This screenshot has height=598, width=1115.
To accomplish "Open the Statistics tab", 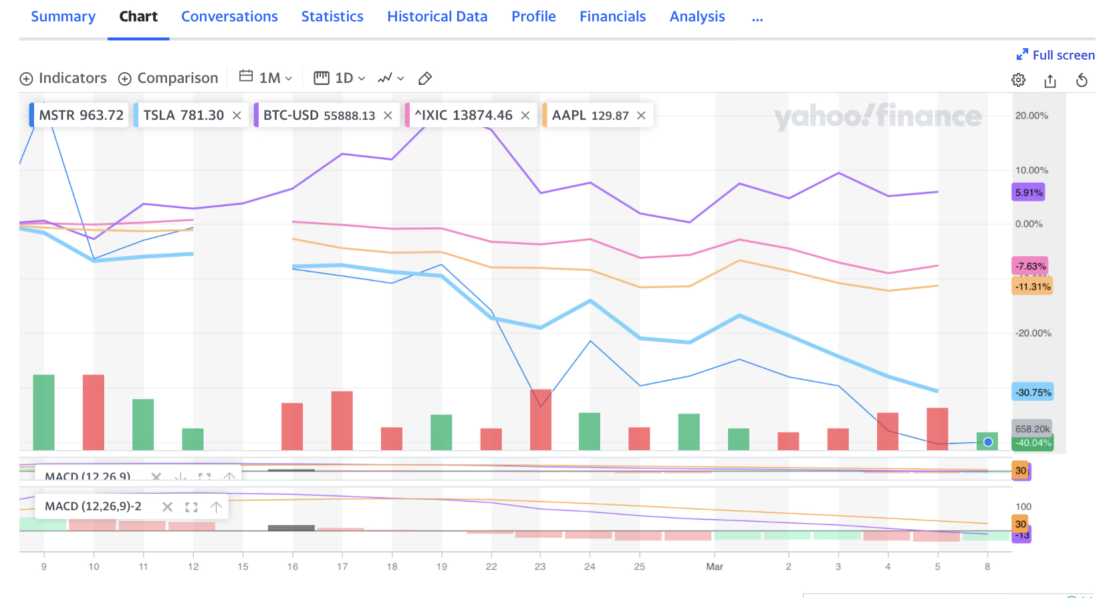I will [332, 17].
